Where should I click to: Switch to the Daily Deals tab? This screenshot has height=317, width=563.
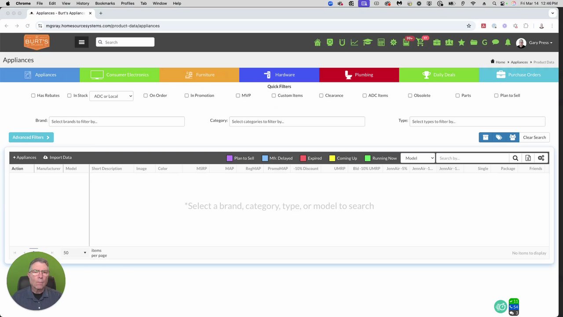pos(439,75)
